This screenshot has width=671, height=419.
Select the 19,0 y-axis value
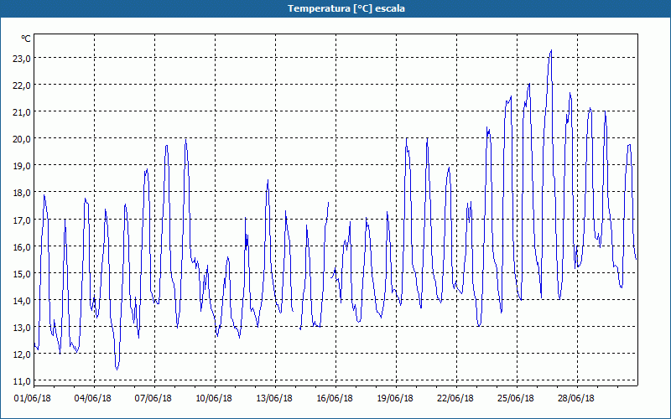22,166
